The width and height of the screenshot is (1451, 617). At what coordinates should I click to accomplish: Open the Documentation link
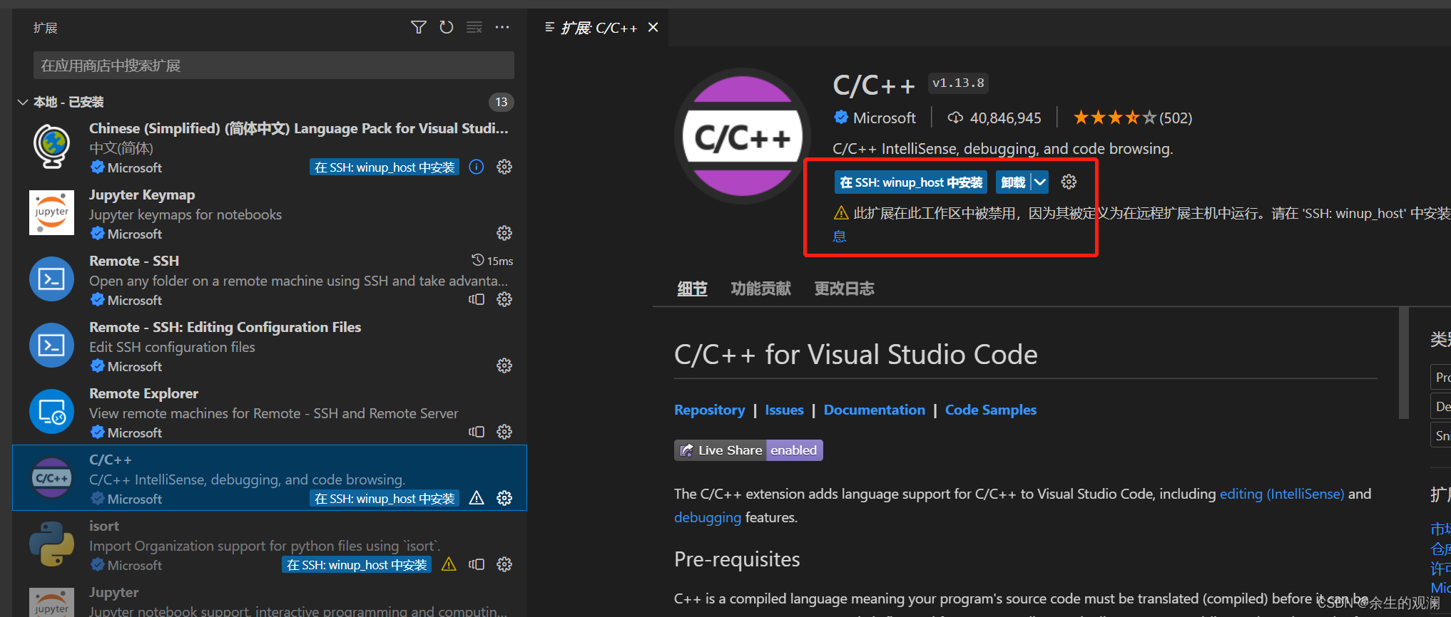click(874, 410)
